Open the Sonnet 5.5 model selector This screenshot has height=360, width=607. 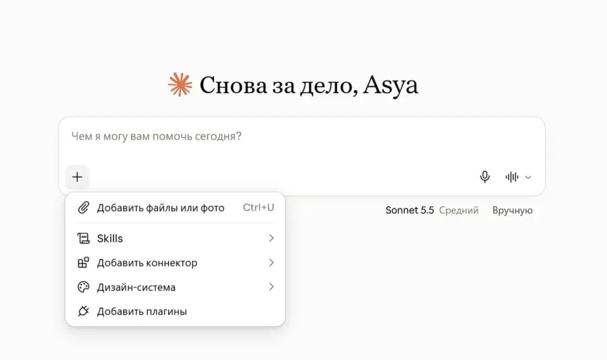point(410,210)
